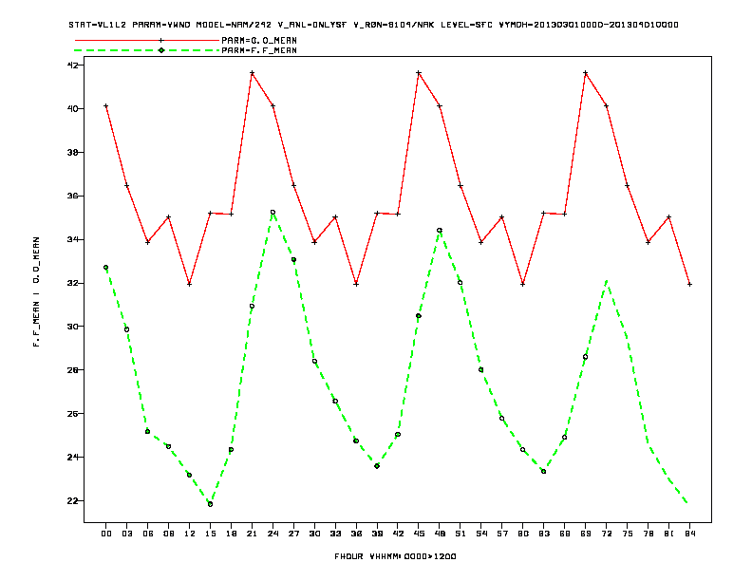Screen dimensions: 752x581
Task: Click x-axis tick label 57
Action: [x=502, y=534]
